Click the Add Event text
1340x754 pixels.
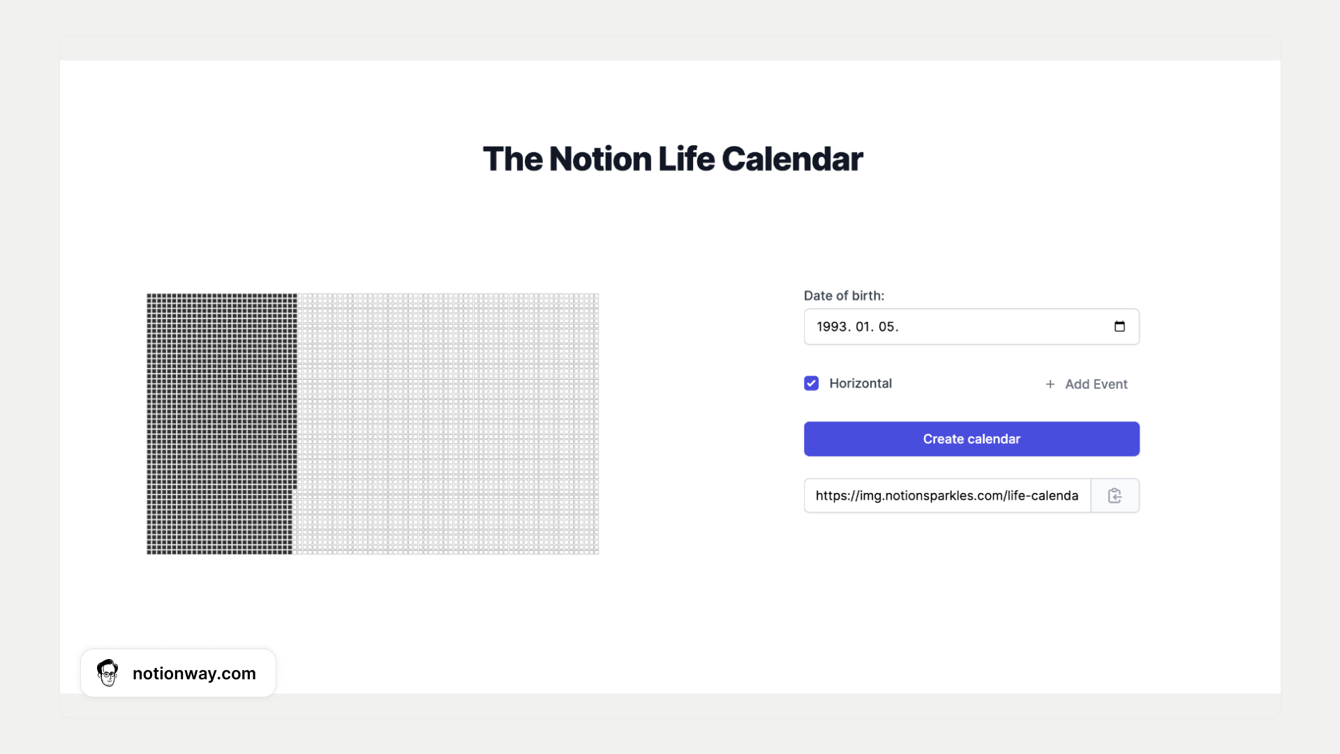tap(1096, 384)
